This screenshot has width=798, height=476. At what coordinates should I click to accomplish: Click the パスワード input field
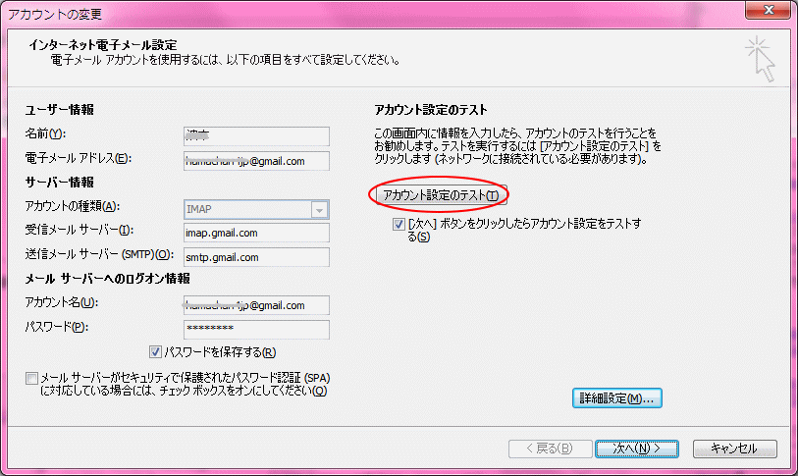(x=256, y=330)
